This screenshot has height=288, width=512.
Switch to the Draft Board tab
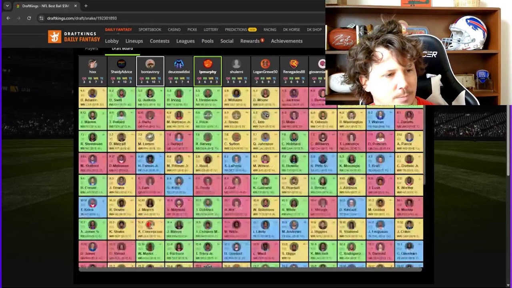click(122, 49)
